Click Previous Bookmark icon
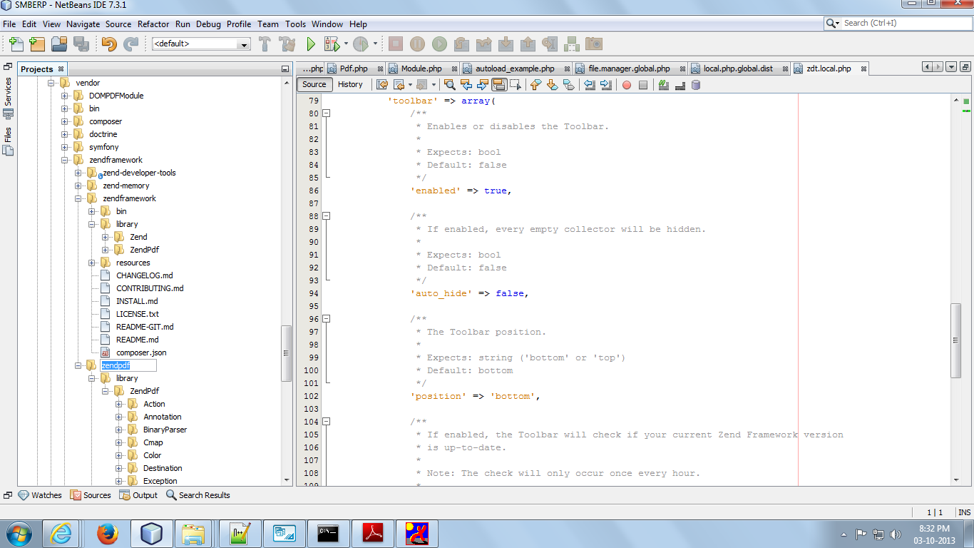This screenshot has width=974, height=548. pyautogui.click(x=535, y=85)
